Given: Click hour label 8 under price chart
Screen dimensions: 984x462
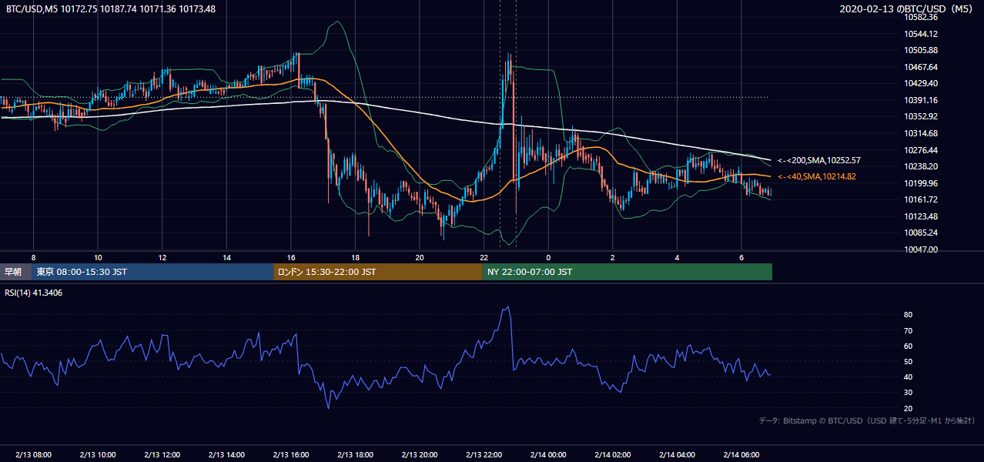Looking at the screenshot, I should tap(33, 257).
